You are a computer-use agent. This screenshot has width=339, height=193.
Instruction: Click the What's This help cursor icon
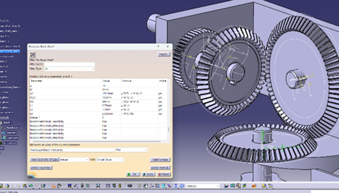(43, 186)
